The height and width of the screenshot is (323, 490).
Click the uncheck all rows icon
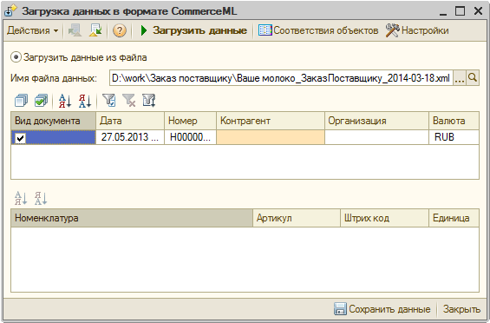[21, 101]
